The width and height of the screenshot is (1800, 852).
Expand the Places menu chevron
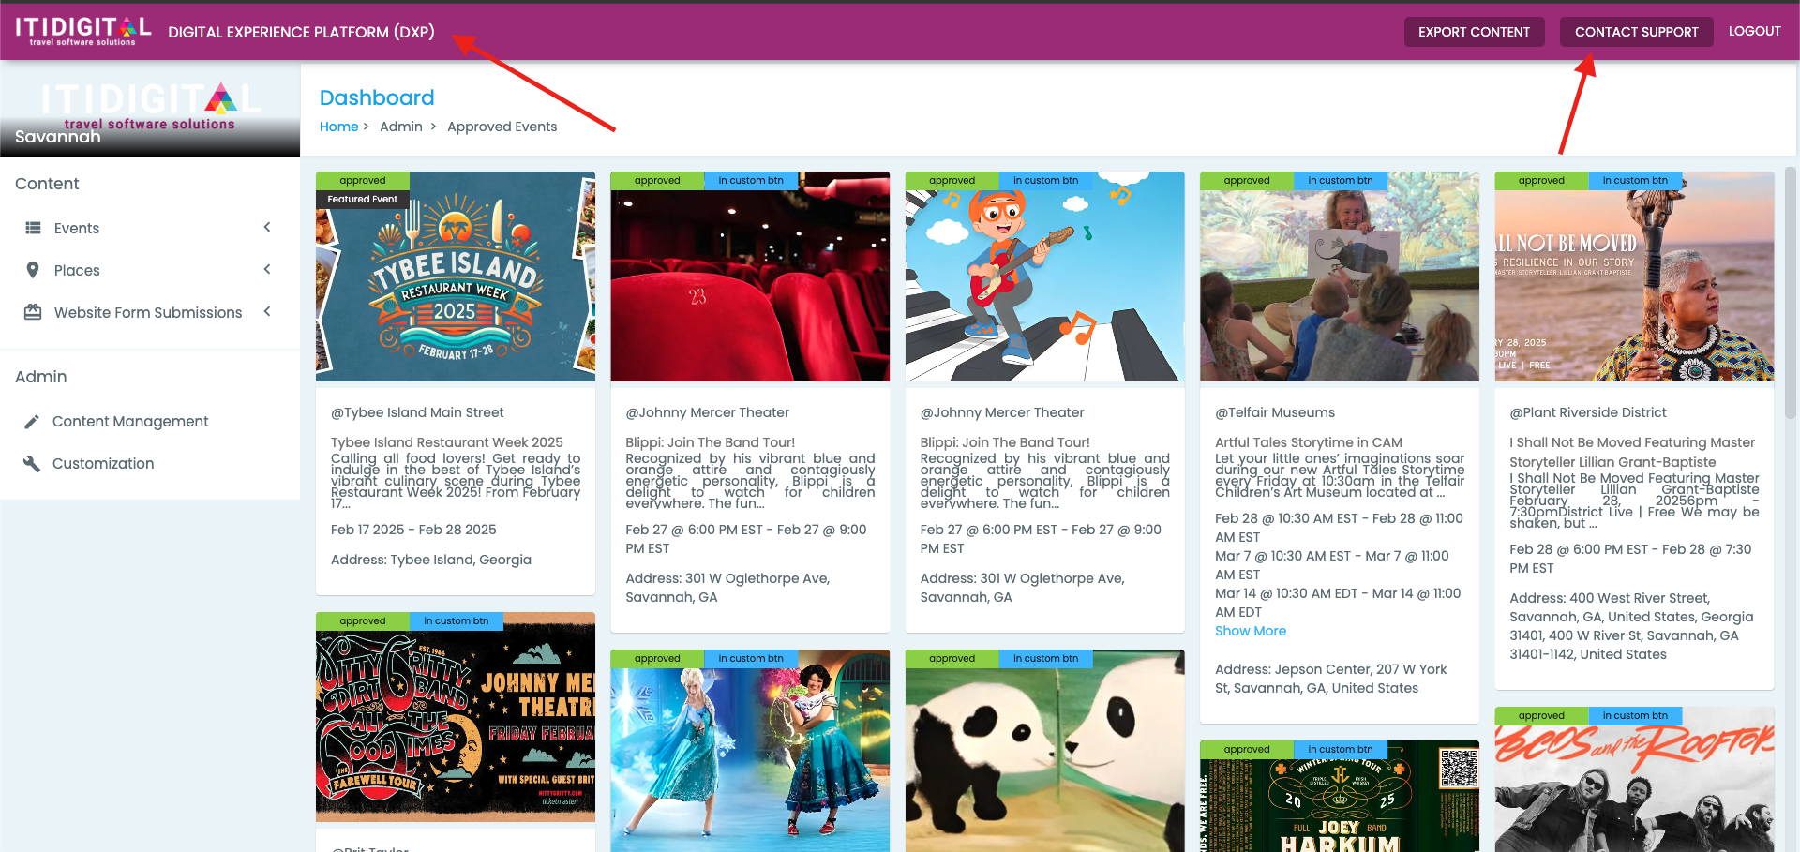267,269
